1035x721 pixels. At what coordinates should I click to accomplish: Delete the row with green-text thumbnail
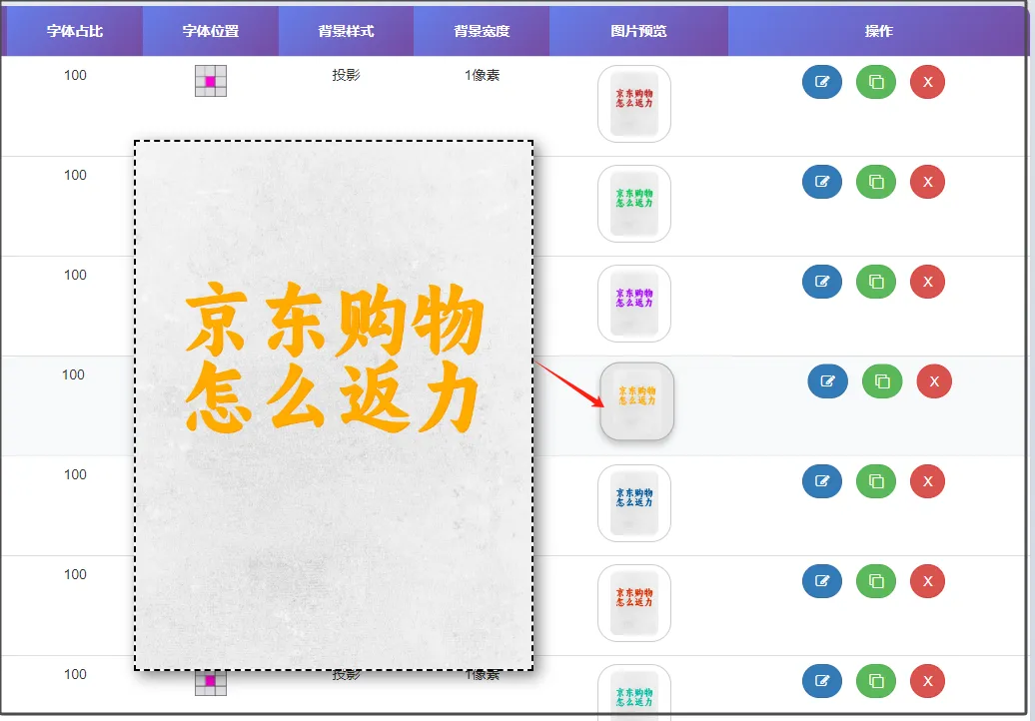coord(927,182)
